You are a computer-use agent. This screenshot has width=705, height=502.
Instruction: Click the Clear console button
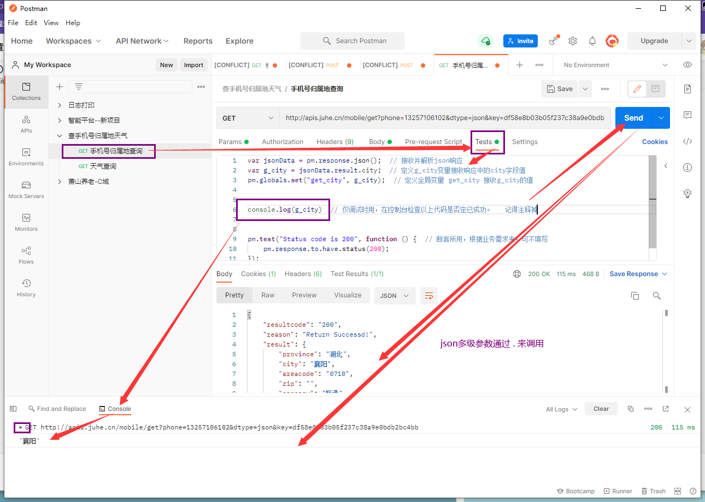pos(601,409)
